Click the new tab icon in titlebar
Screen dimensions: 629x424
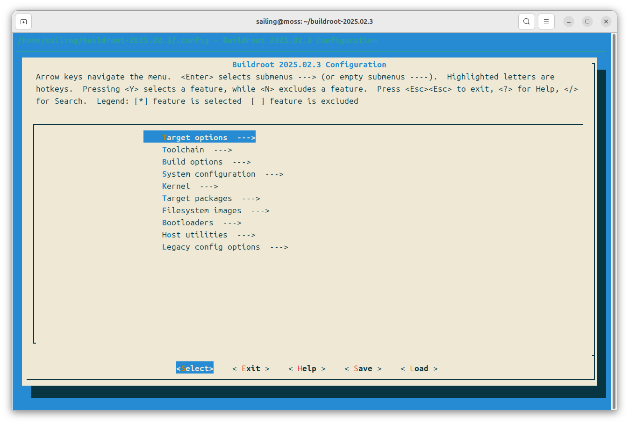click(23, 22)
